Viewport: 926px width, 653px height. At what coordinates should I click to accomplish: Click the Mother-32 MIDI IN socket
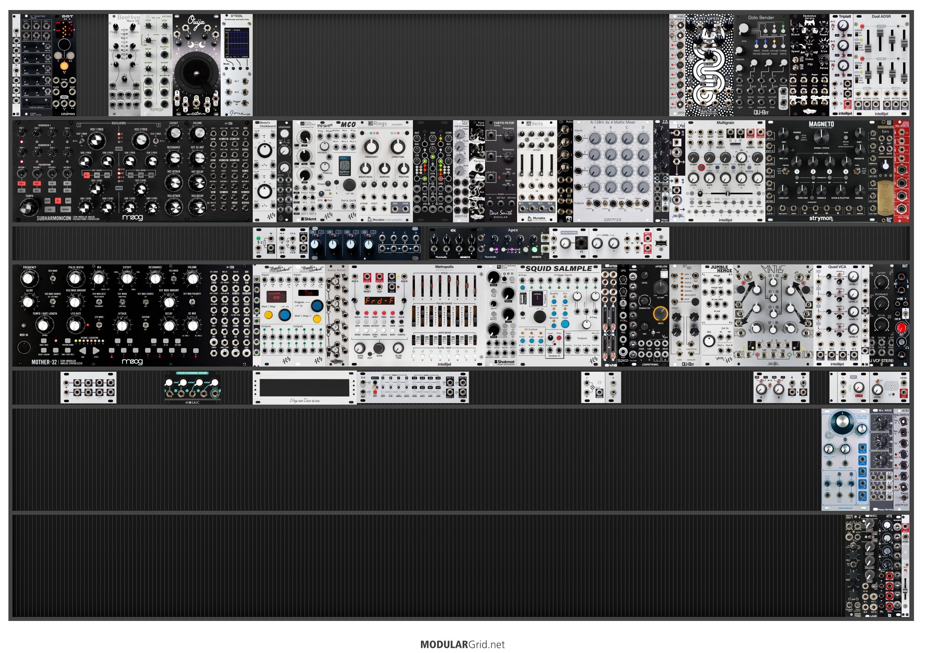[25, 347]
